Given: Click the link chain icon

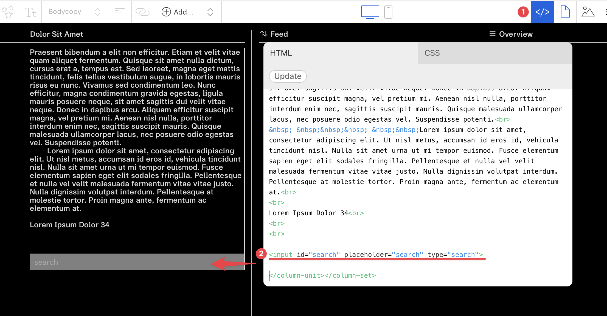Looking at the screenshot, I should (x=142, y=12).
